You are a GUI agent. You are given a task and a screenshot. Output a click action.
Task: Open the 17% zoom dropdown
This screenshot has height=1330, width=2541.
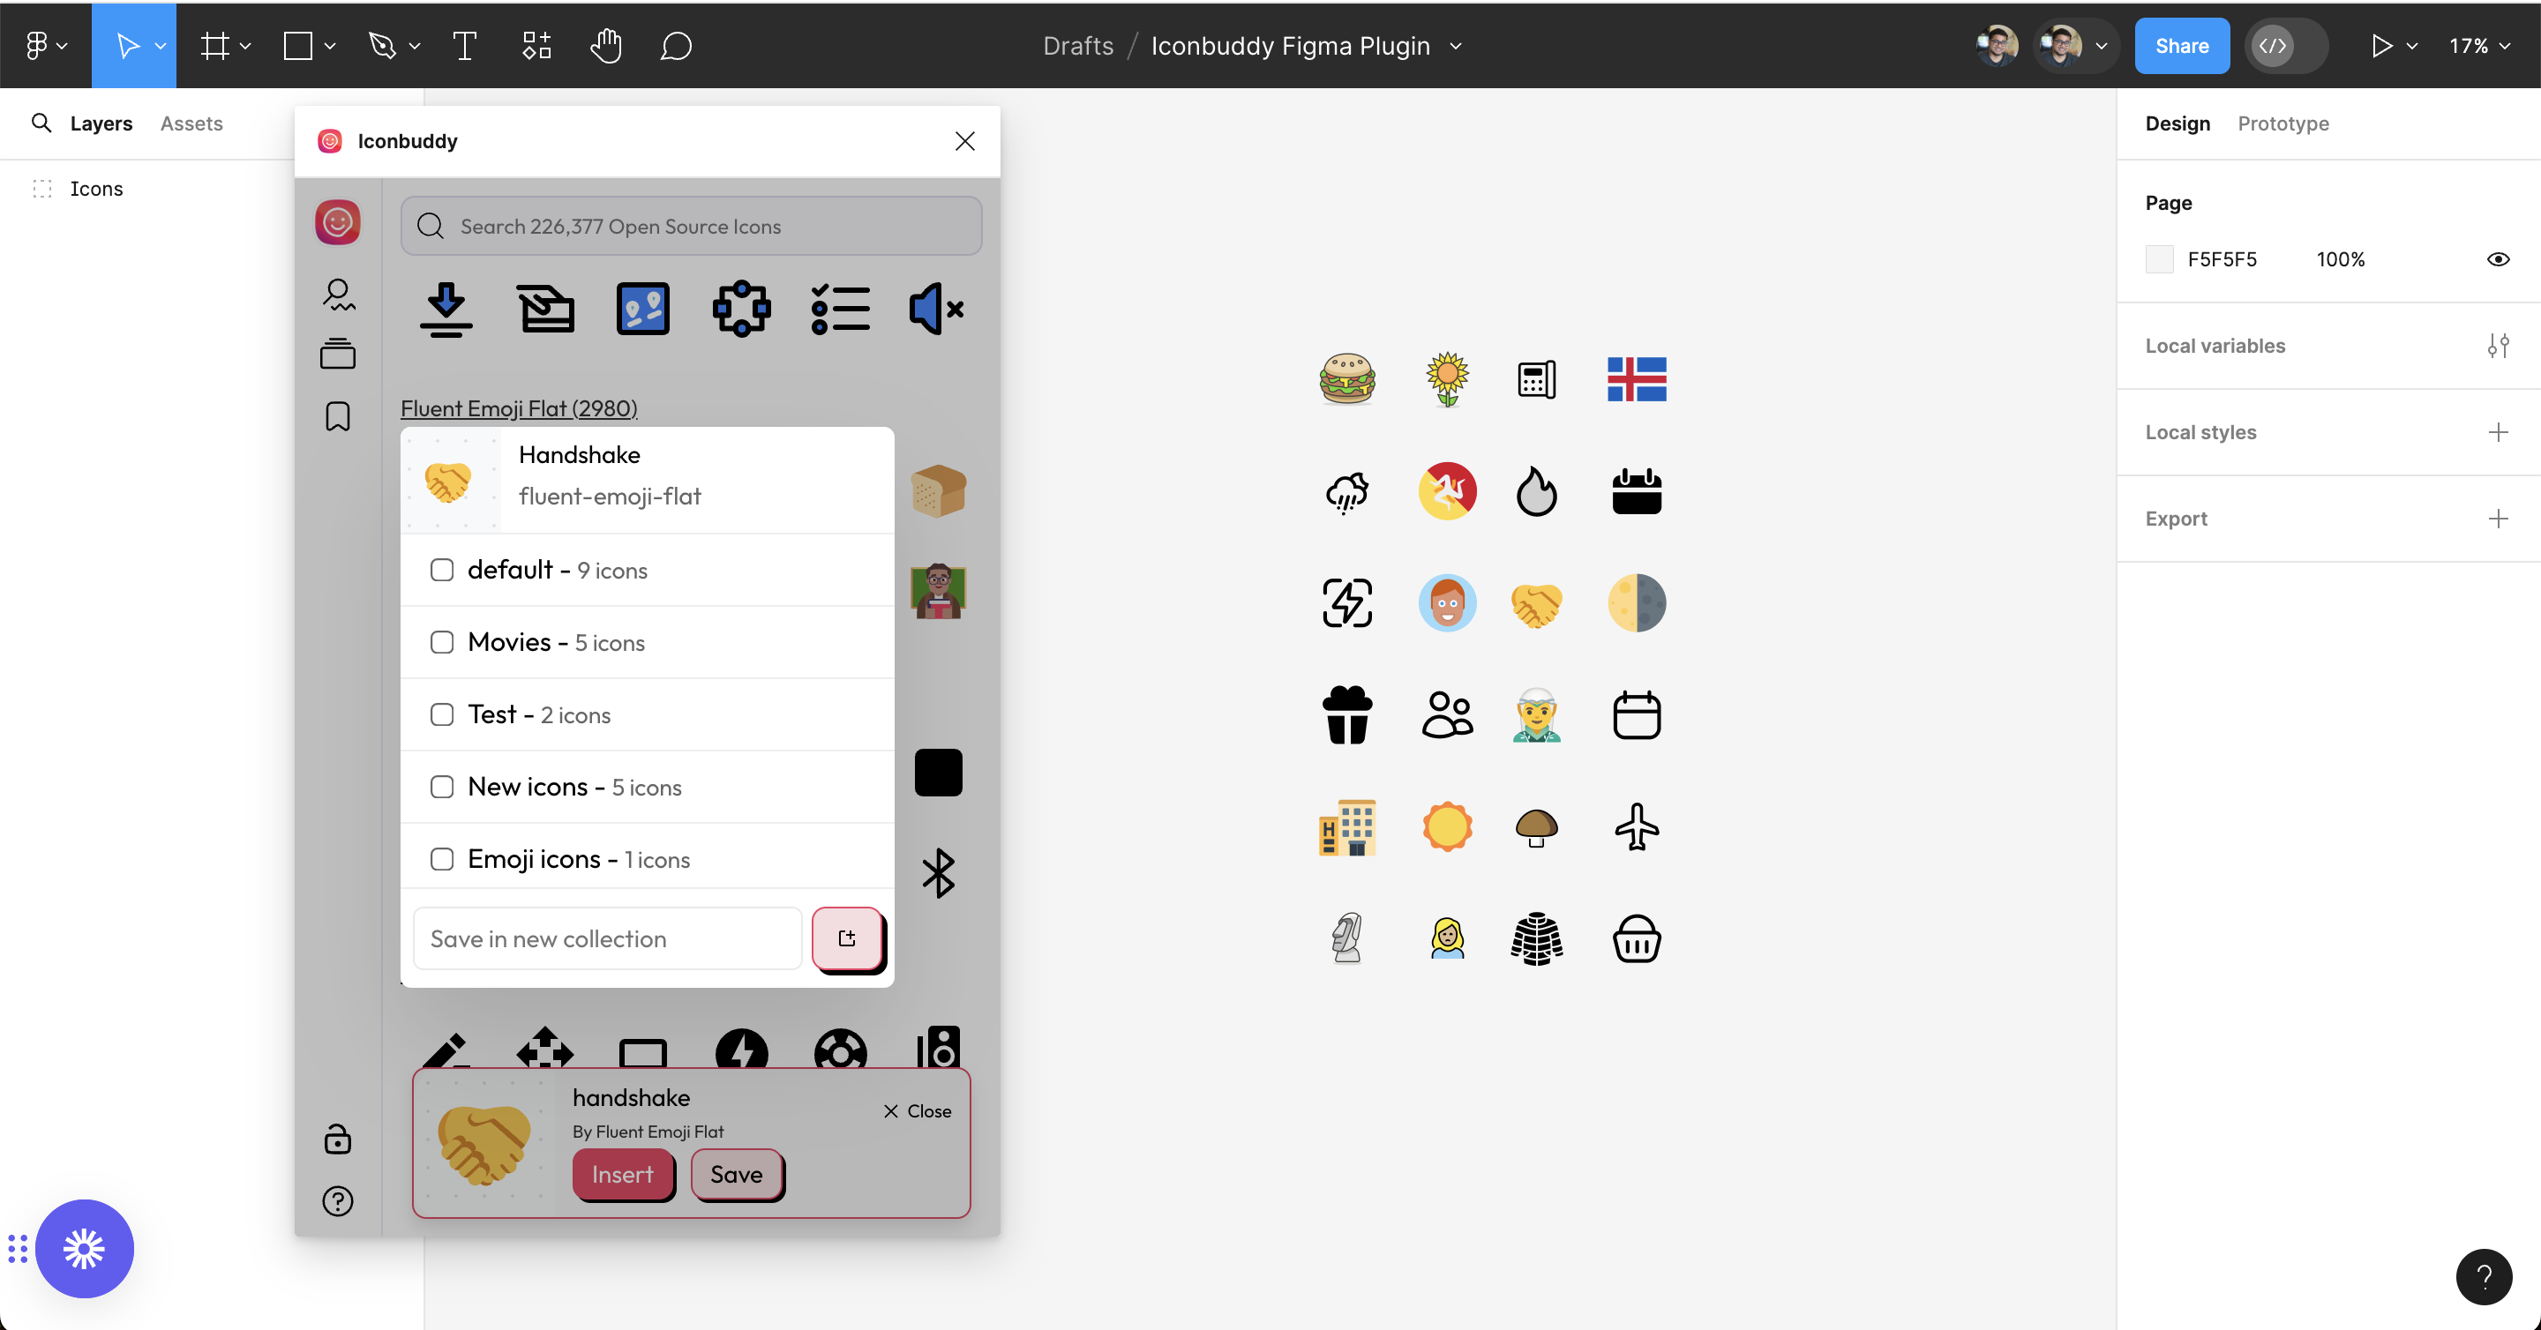tap(2479, 47)
